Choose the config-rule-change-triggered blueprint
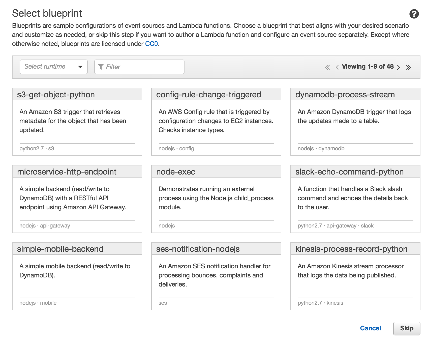This screenshot has width=426, height=343. (x=216, y=122)
